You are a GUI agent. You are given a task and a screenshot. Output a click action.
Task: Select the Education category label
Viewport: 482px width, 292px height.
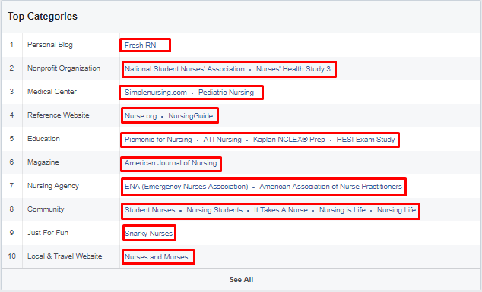43,139
